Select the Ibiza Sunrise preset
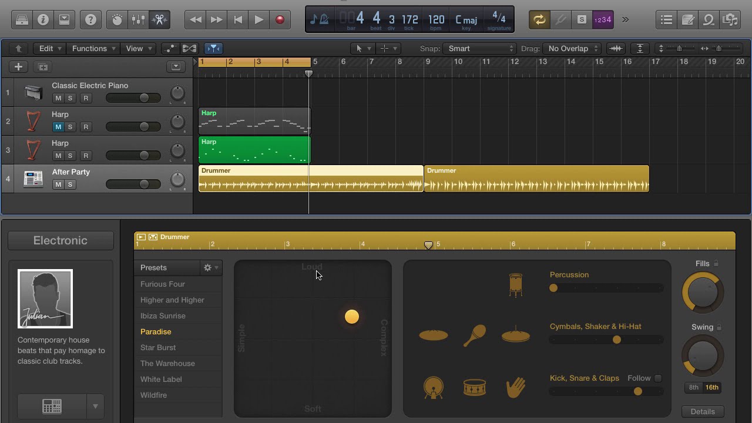Viewport: 752px width, 423px height. pyautogui.click(x=163, y=315)
